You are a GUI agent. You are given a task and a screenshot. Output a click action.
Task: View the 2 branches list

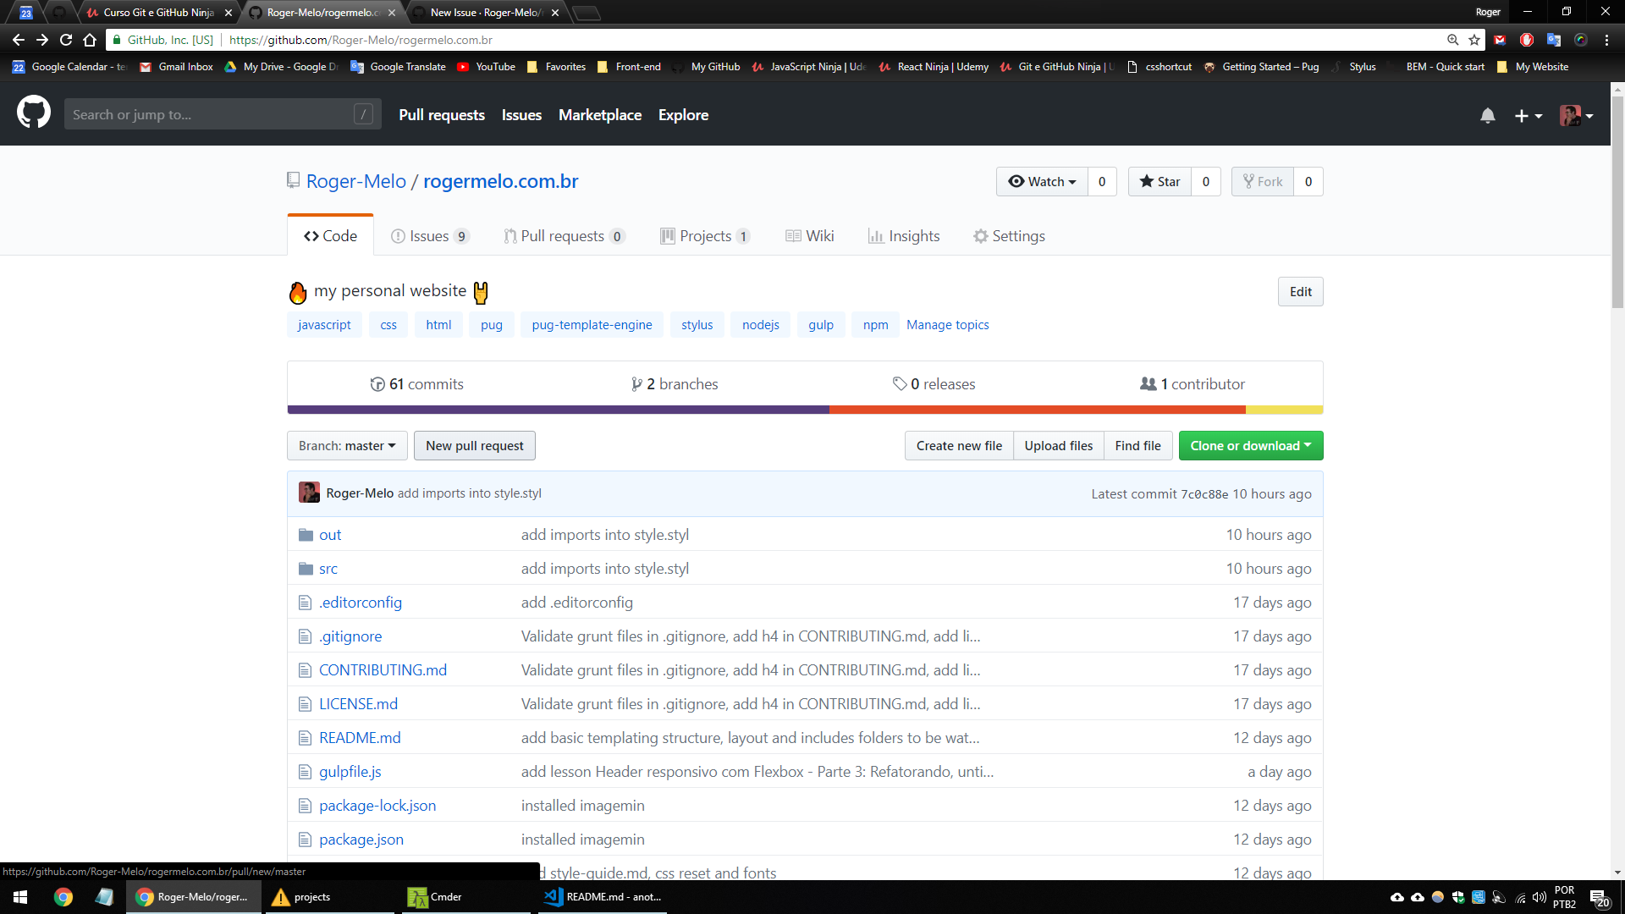675,384
